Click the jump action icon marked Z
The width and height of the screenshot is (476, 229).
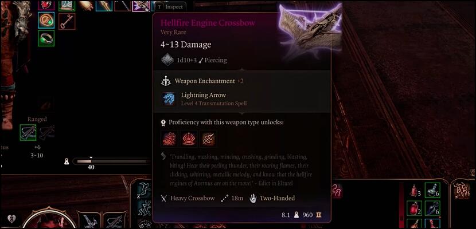coord(145,191)
